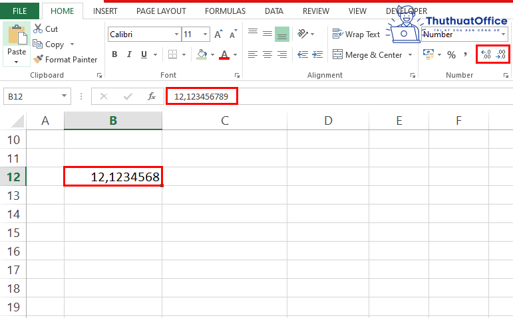Cancel formula bar entry X icon
The width and height of the screenshot is (513, 318).
point(104,96)
